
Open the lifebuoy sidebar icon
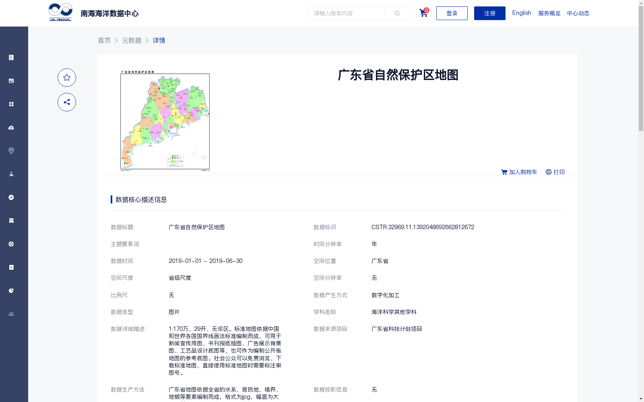[11, 244]
